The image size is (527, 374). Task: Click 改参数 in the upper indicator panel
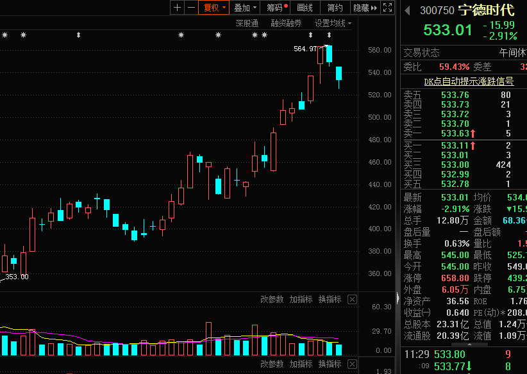[272, 299]
